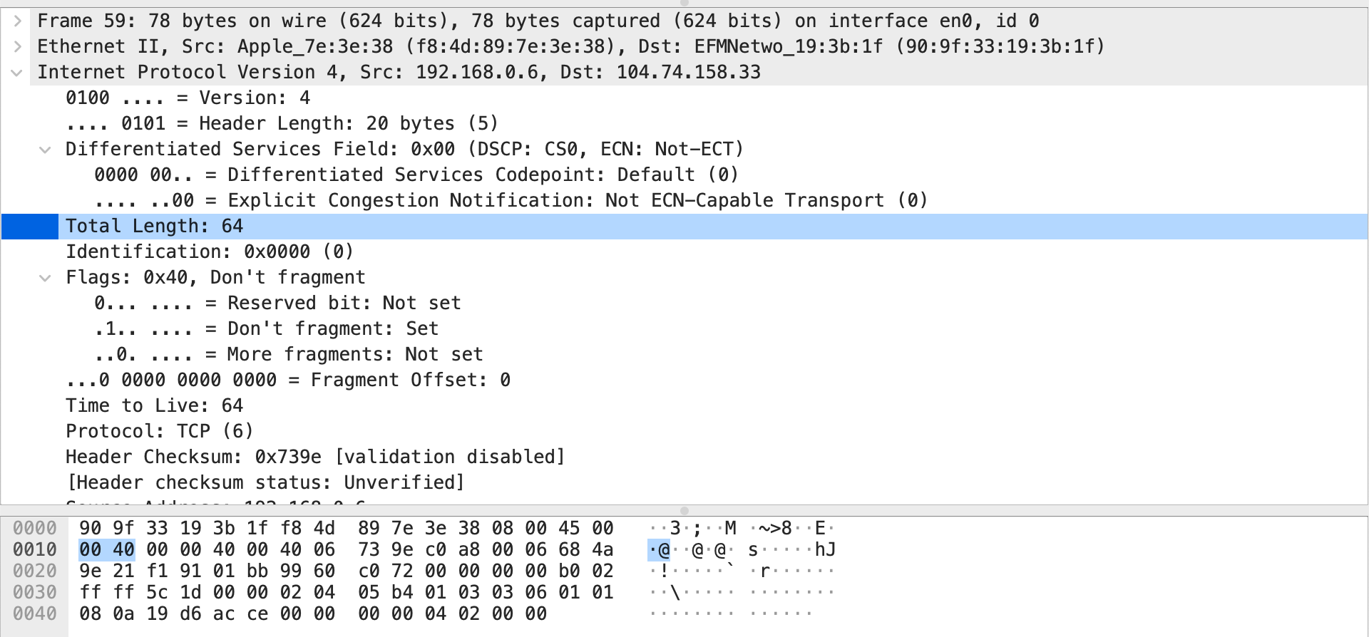1369x637 pixels.
Task: Collapse the Flags: 0x40 subtree
Action: tap(45, 278)
